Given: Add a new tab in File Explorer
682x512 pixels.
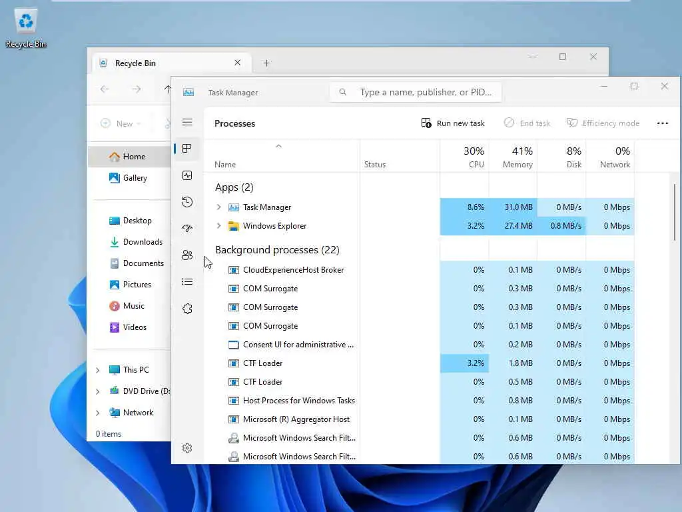Looking at the screenshot, I should tap(267, 63).
